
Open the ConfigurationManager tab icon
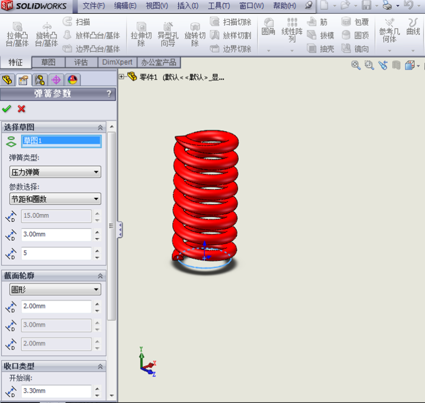(x=40, y=80)
